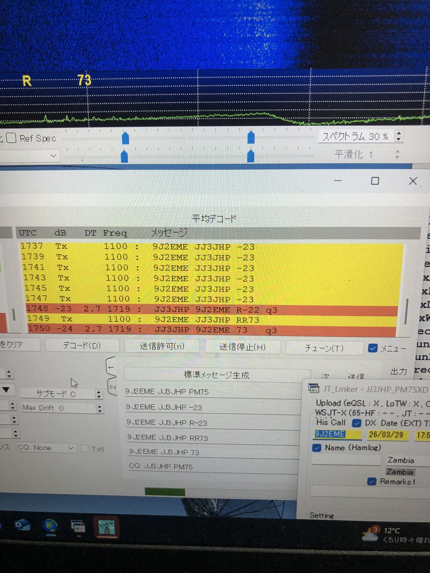Click the CQ JJ3JHP PM75 message field
Image resolution: width=430 pixels, height=573 pixels.
pyautogui.click(x=214, y=467)
